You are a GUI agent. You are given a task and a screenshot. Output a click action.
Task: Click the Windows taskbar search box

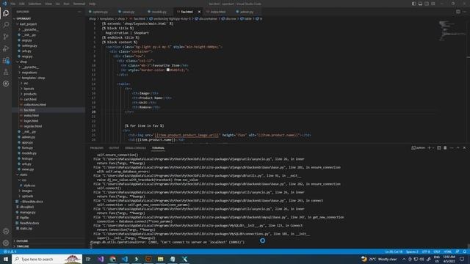pos(47,259)
